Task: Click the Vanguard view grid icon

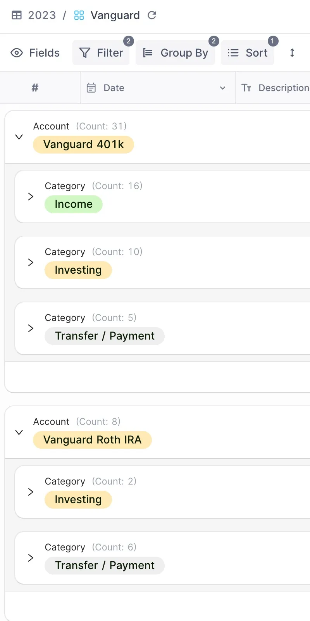Action: (x=79, y=15)
